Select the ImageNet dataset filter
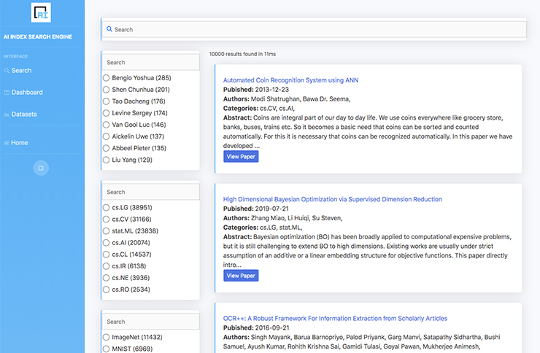Viewport: 540px width, 353px height. point(107,338)
